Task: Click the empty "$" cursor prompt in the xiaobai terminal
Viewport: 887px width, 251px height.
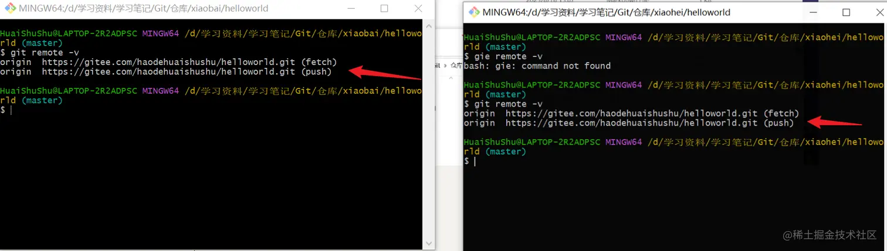Action: pos(5,110)
